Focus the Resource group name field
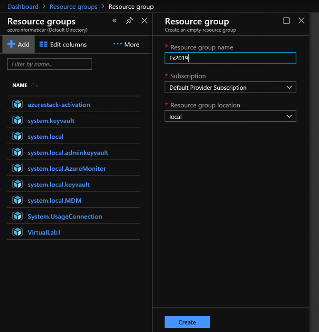This screenshot has width=319, height=332. coord(230,58)
